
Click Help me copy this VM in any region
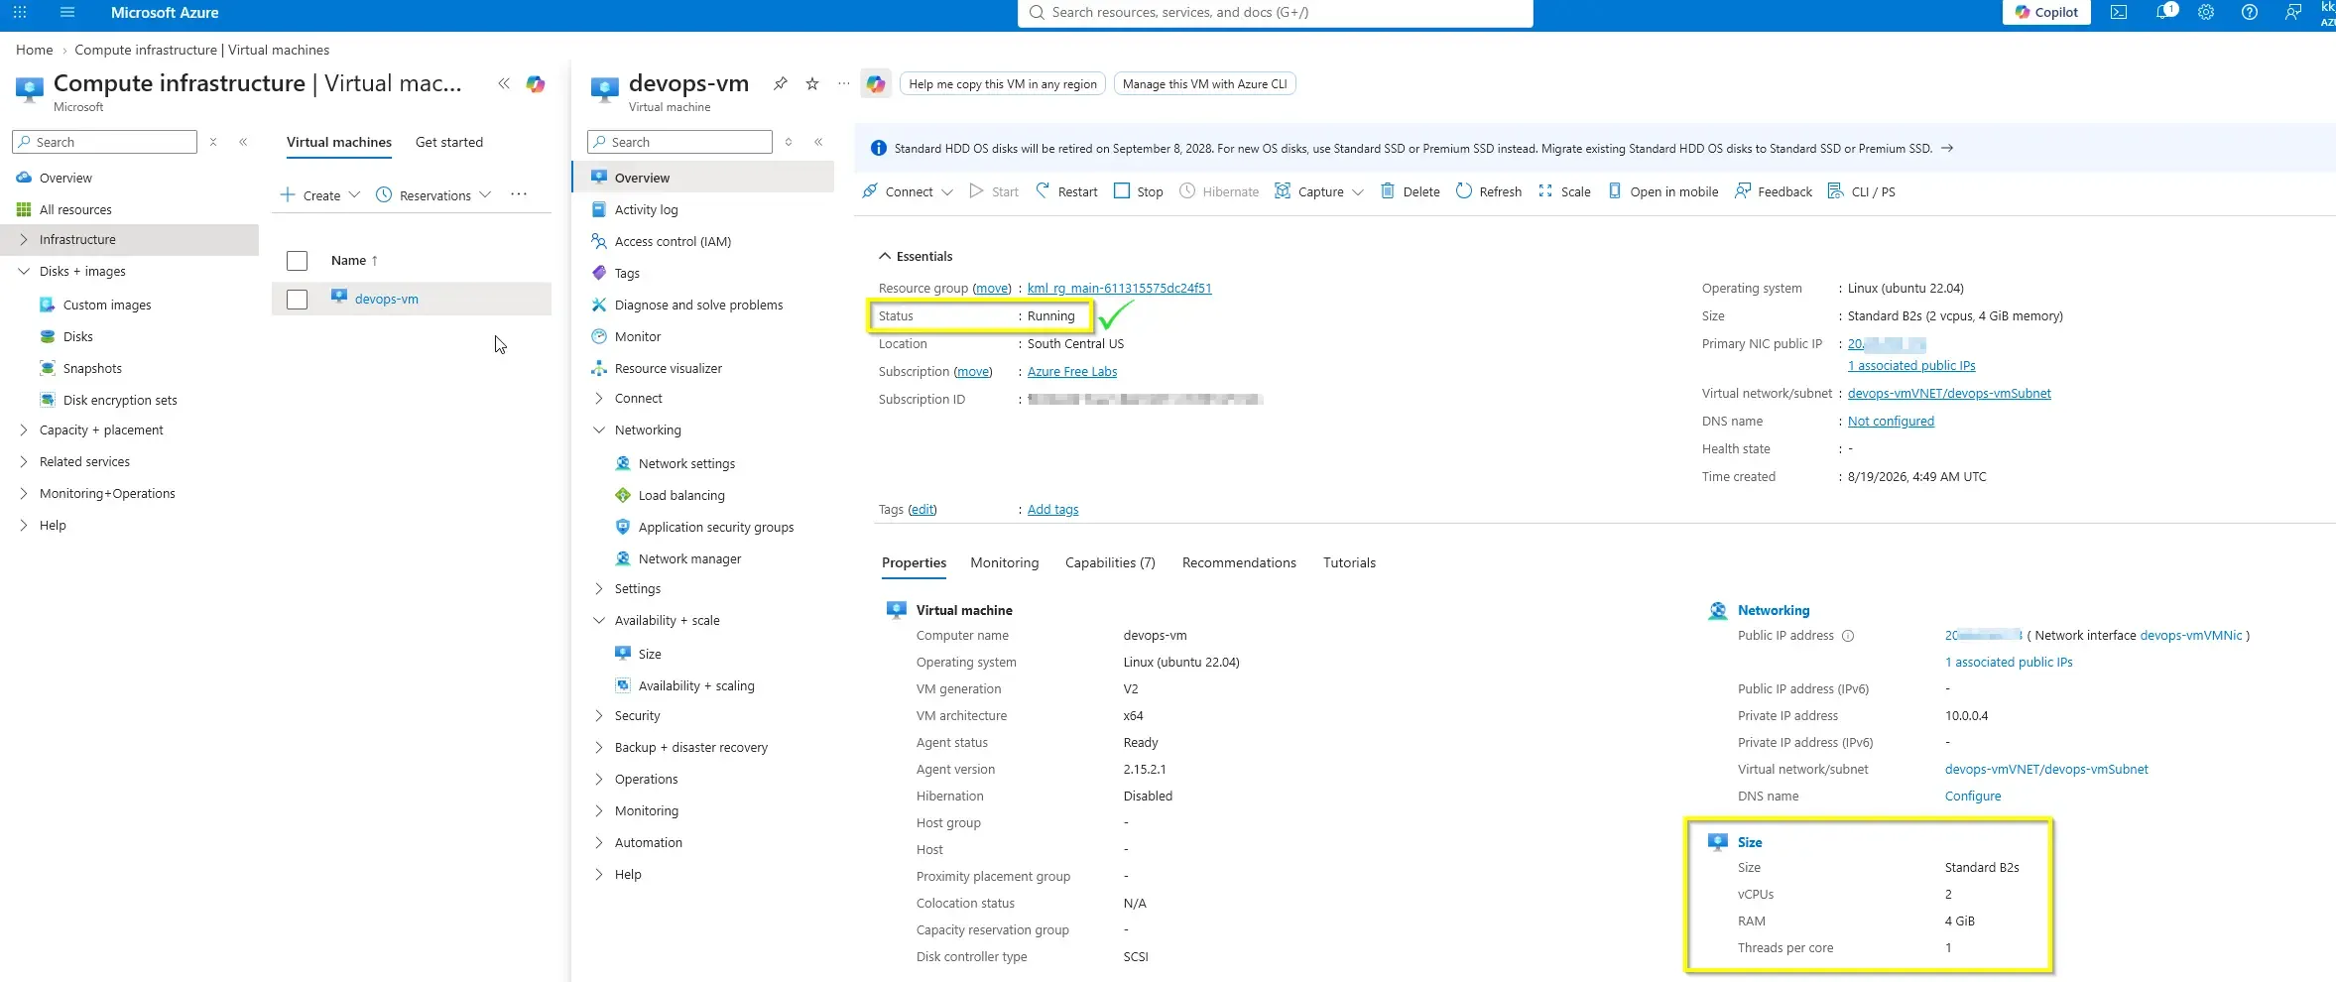pyautogui.click(x=1003, y=84)
